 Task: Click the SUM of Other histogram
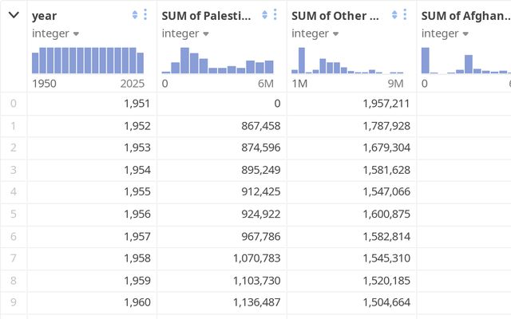pyautogui.click(x=347, y=60)
